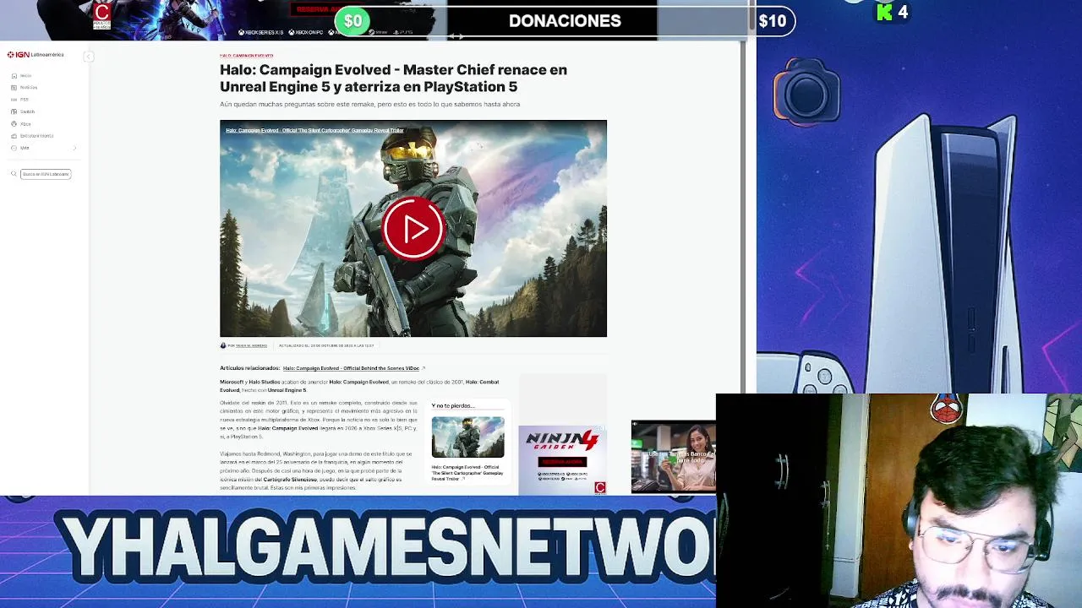Screen dimensions: 1082x608
Task: Click the orange camera icon on overlay
Action: point(806,90)
